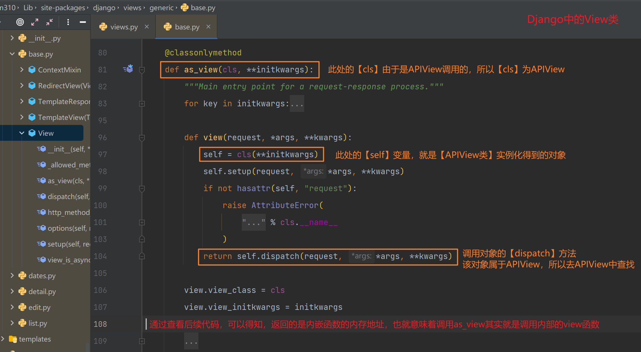Click view.view_class on line 106
641x352 pixels.
click(x=220, y=290)
